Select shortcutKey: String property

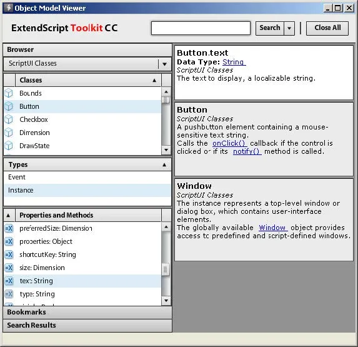(82, 254)
